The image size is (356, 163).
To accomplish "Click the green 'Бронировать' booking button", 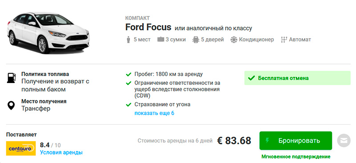I will click(295, 140).
